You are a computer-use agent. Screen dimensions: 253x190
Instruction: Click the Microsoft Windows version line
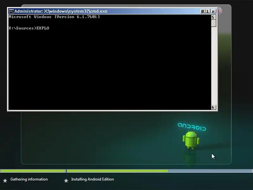pos(54,17)
